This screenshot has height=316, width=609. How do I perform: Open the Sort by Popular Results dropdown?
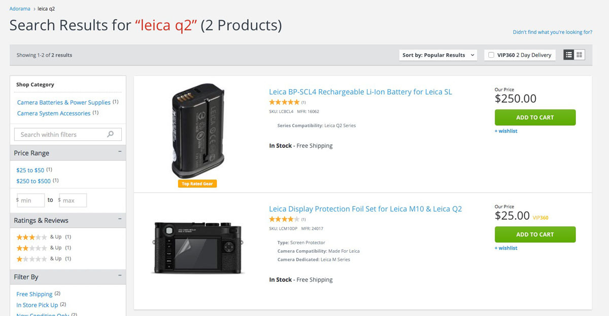click(x=438, y=55)
